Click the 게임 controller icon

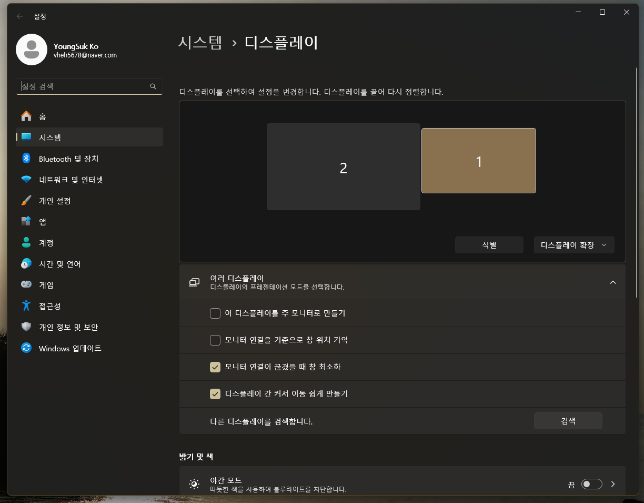click(x=26, y=285)
